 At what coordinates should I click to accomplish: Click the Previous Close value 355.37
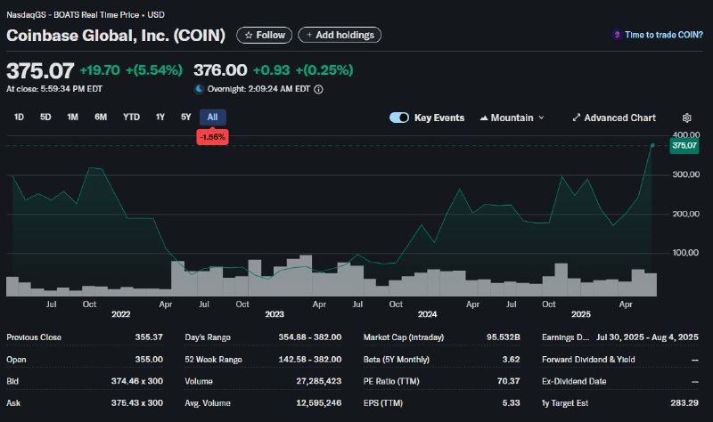149,337
